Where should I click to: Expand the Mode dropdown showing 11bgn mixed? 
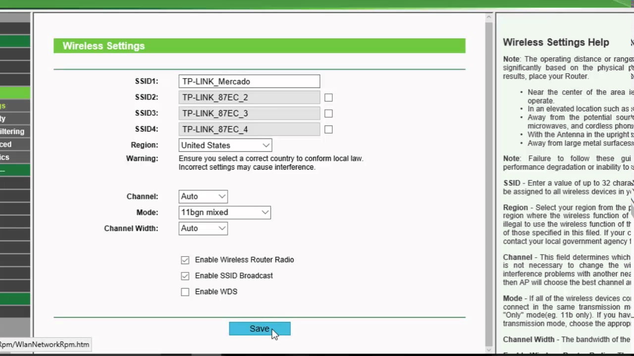tap(225, 213)
